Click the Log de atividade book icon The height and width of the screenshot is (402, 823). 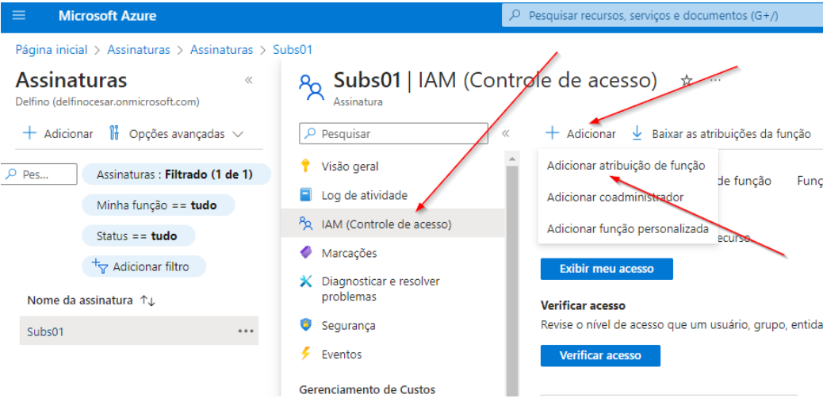point(305,195)
